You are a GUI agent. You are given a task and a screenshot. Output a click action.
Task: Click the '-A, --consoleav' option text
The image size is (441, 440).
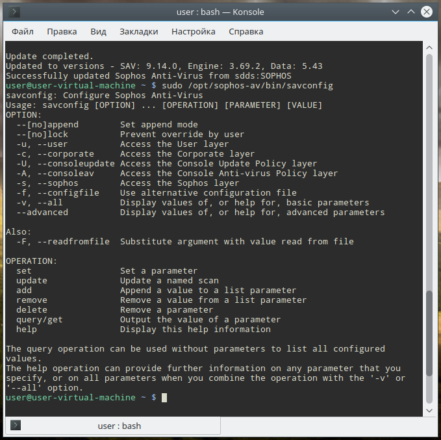point(55,174)
